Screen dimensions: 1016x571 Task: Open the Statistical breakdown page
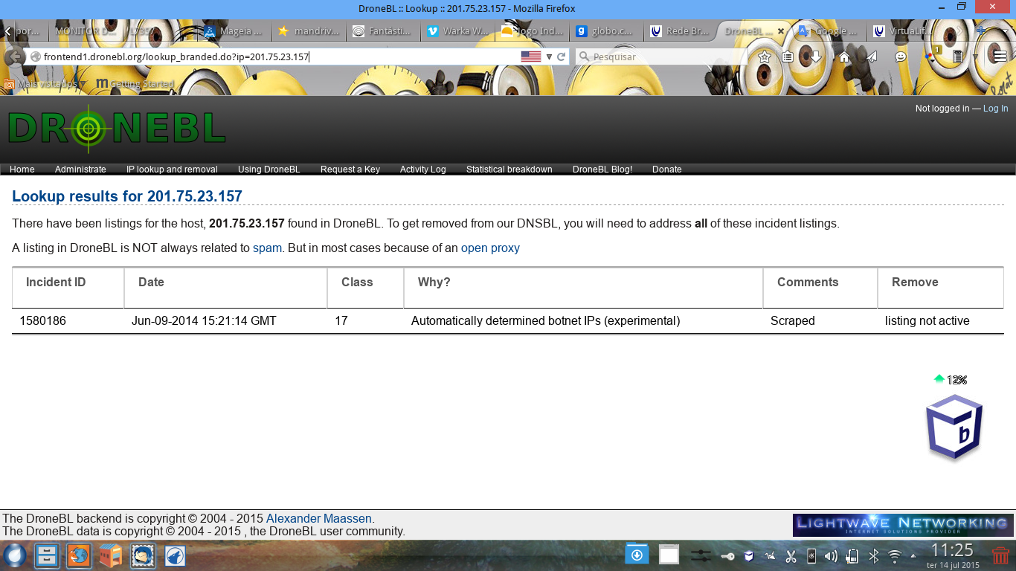click(509, 170)
